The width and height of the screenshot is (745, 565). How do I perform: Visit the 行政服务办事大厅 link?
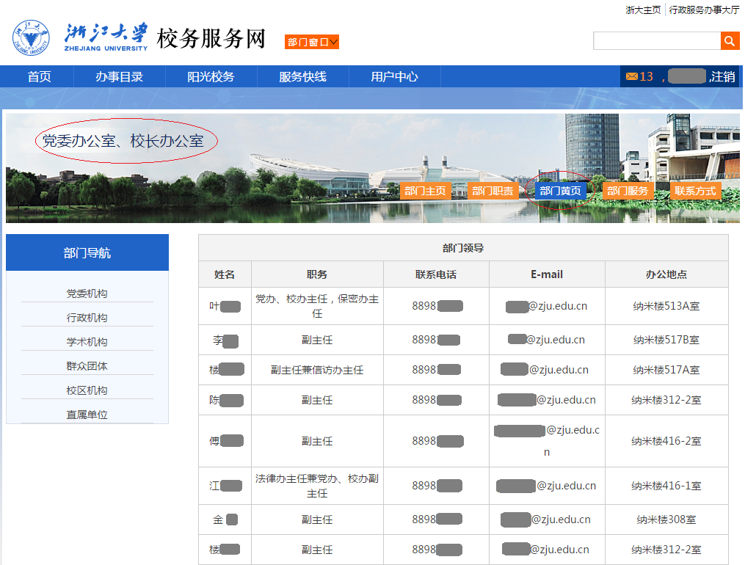point(704,10)
